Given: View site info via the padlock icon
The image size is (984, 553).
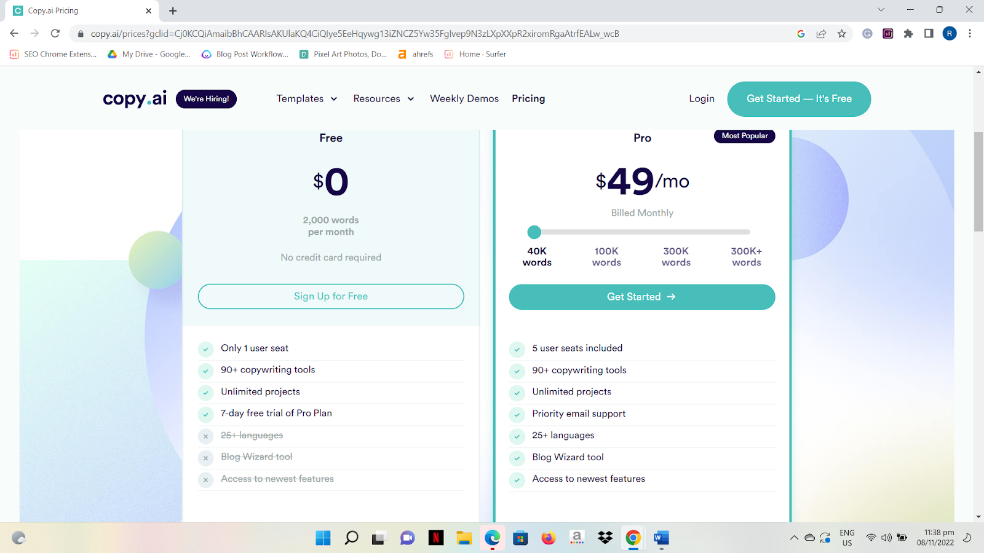Looking at the screenshot, I should coord(81,34).
